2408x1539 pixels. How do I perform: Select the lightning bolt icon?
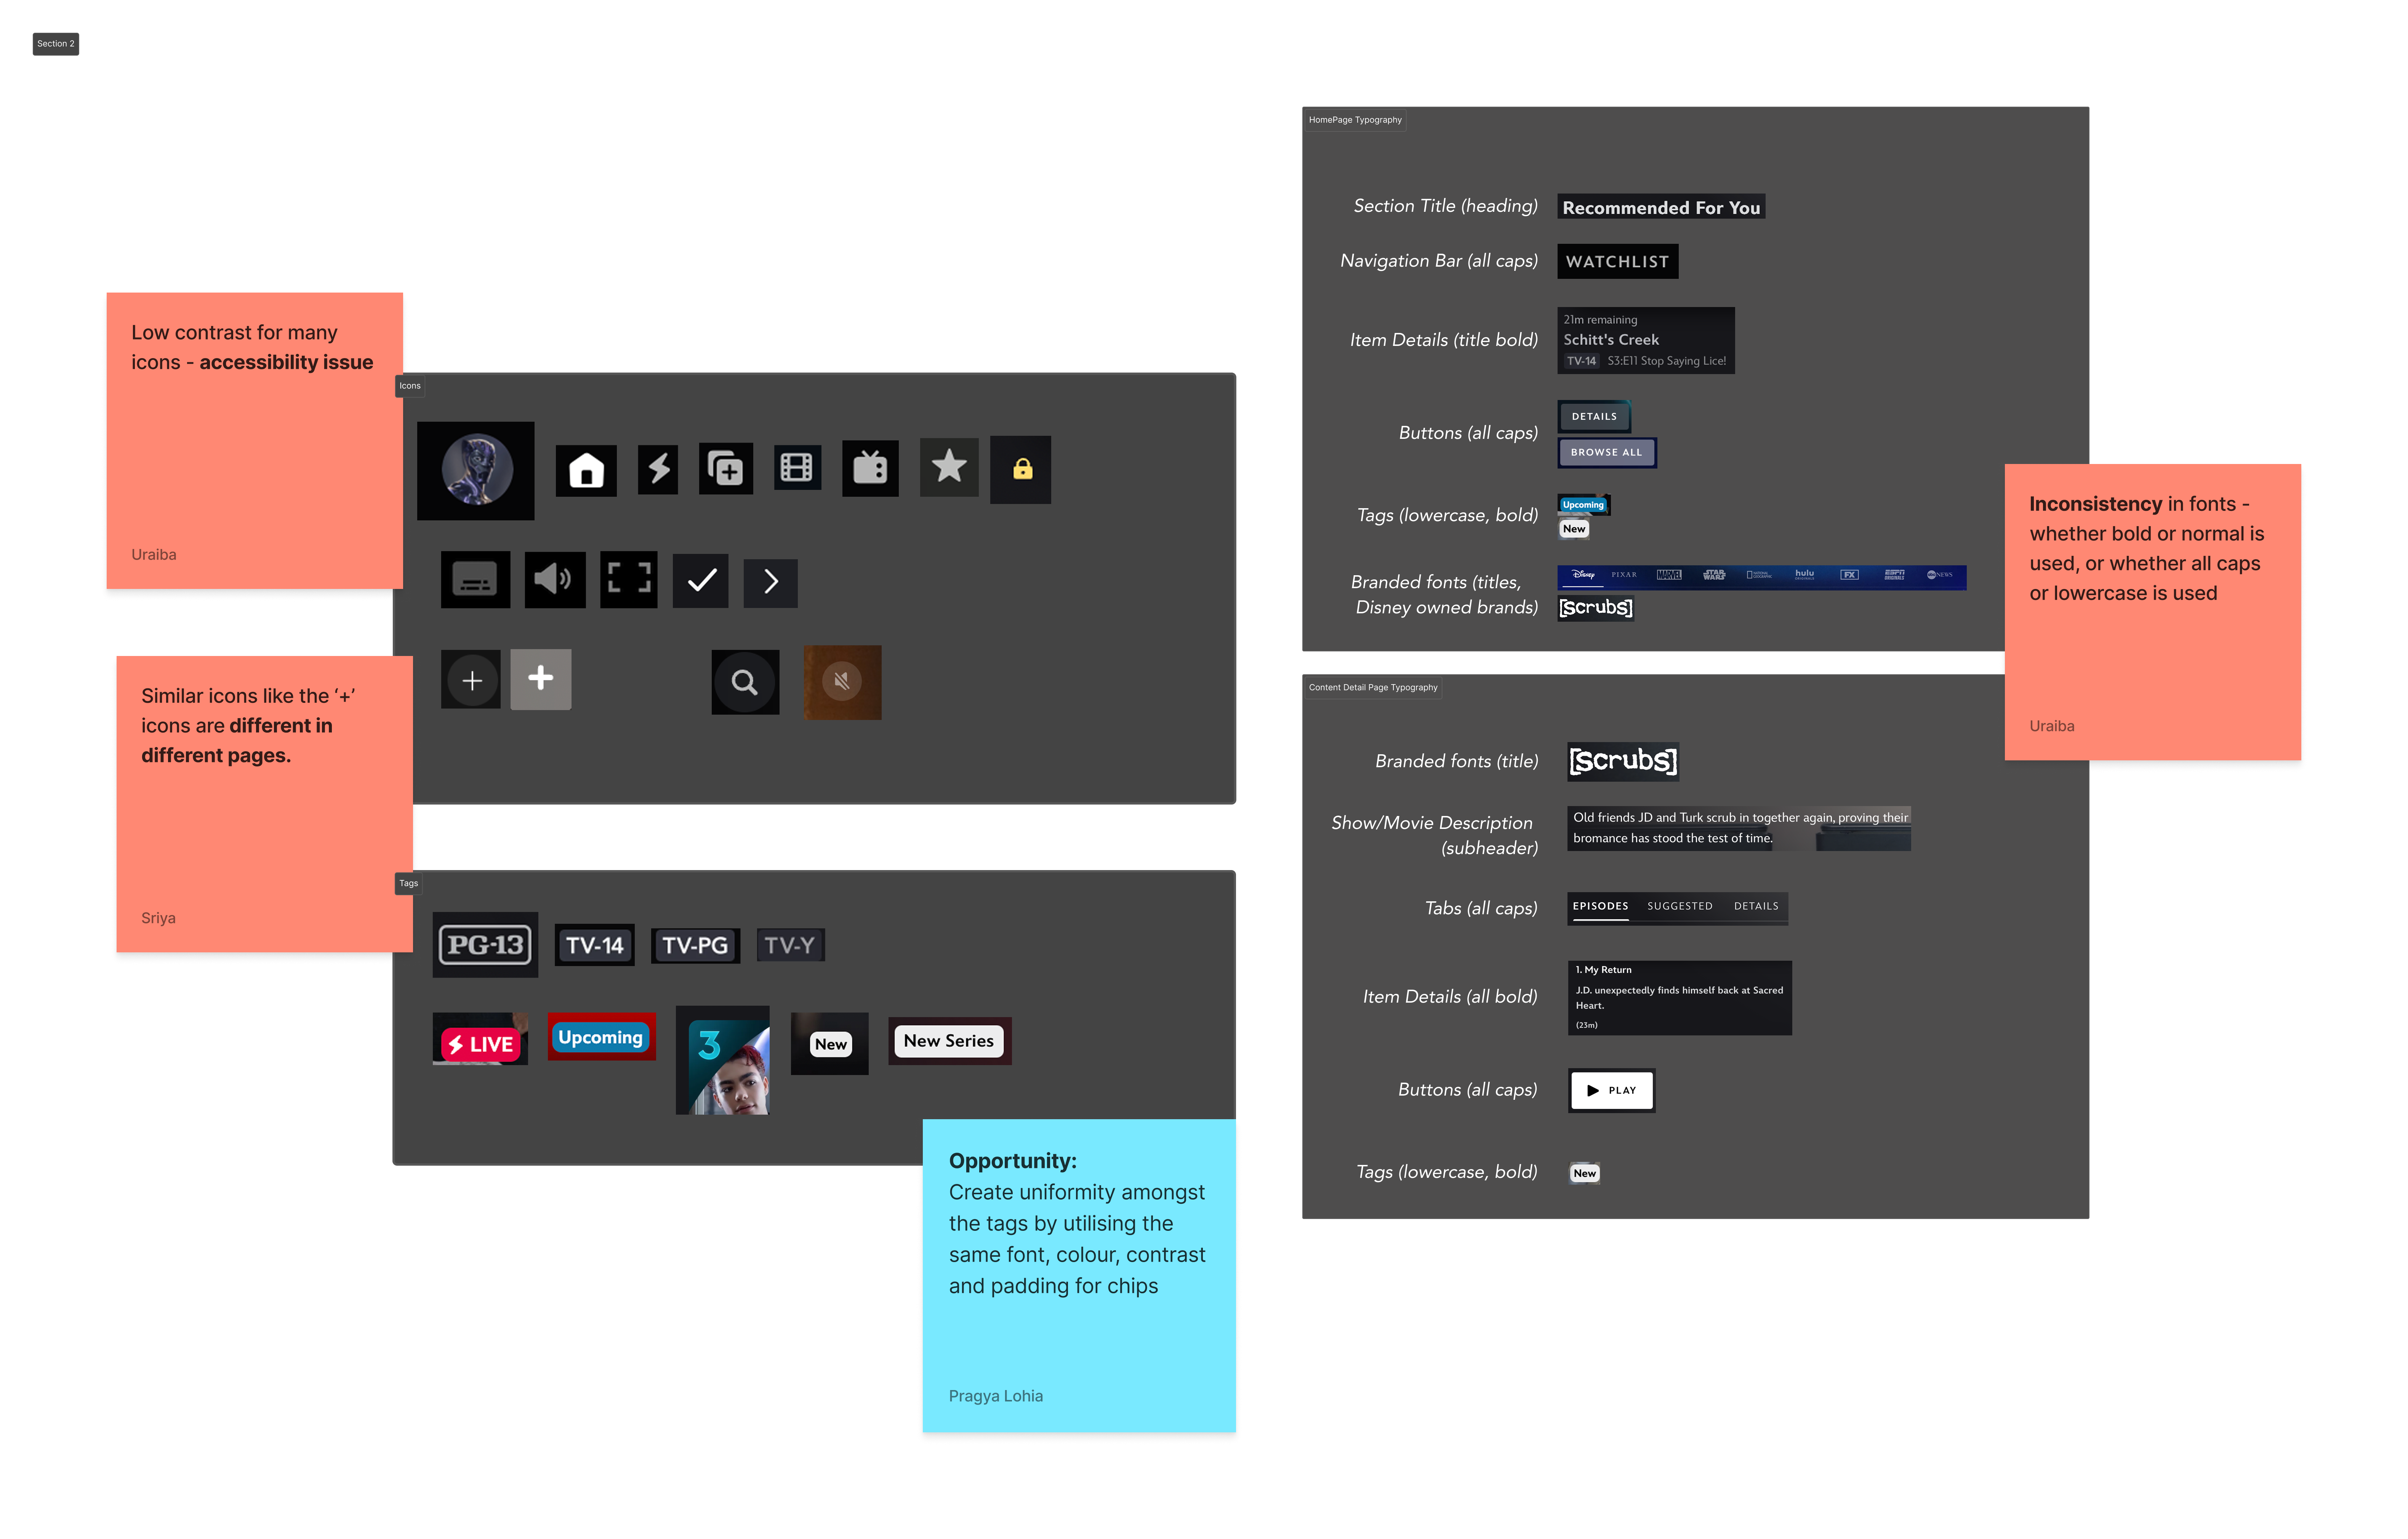click(x=658, y=469)
